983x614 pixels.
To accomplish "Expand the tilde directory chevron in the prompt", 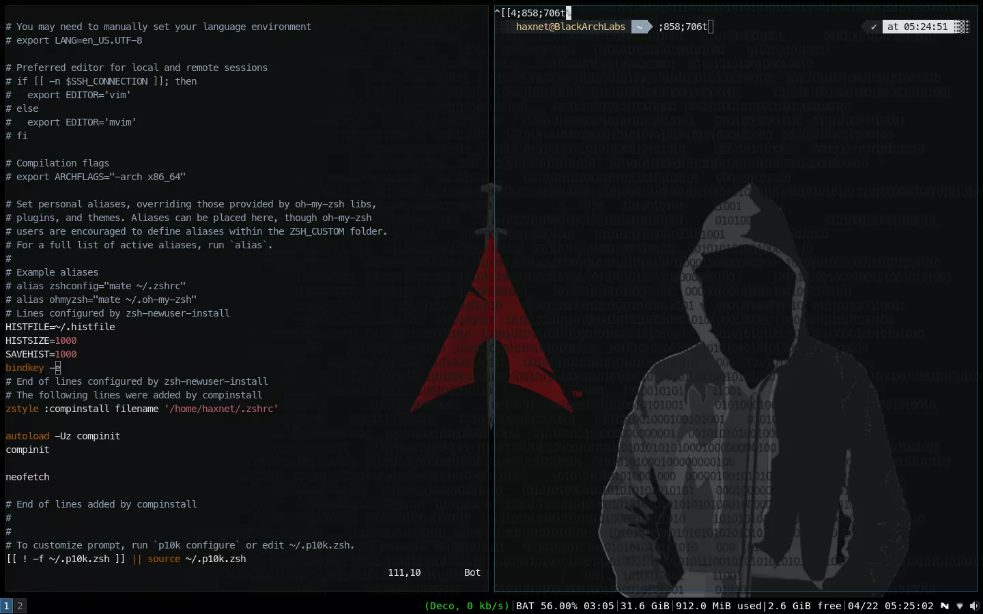I will (x=640, y=27).
